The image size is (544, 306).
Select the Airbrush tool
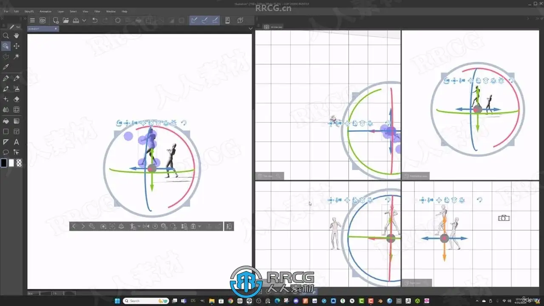[17, 89]
